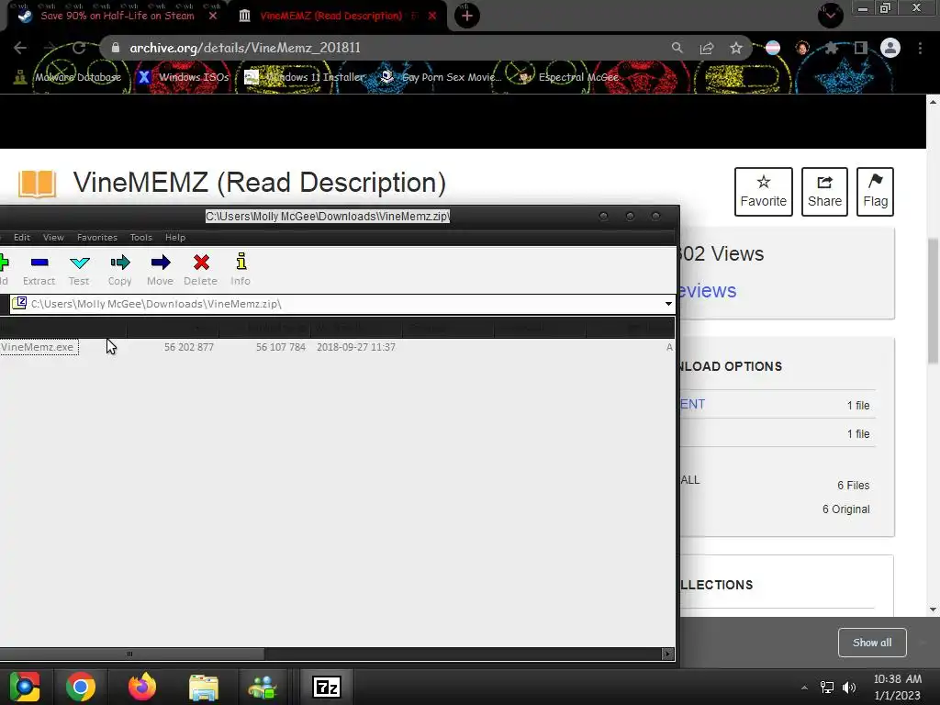Click the 6 Files download option
The width and height of the screenshot is (940, 705).
(x=853, y=486)
